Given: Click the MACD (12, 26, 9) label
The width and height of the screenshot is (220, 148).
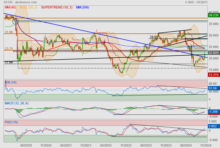Looking at the screenshot, I should pos(17,103).
